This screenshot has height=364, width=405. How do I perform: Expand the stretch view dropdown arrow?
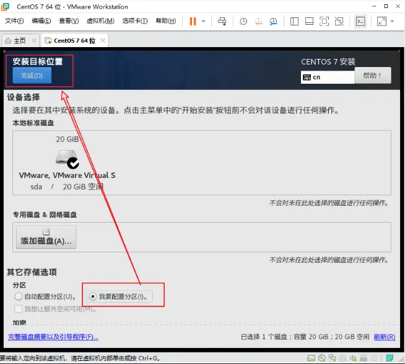(x=393, y=21)
